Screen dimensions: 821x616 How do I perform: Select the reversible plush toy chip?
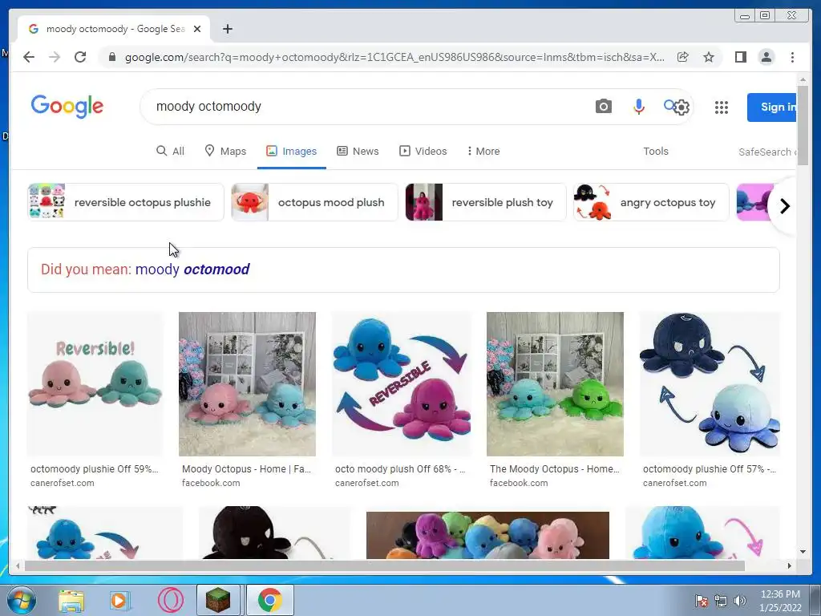[x=486, y=202]
